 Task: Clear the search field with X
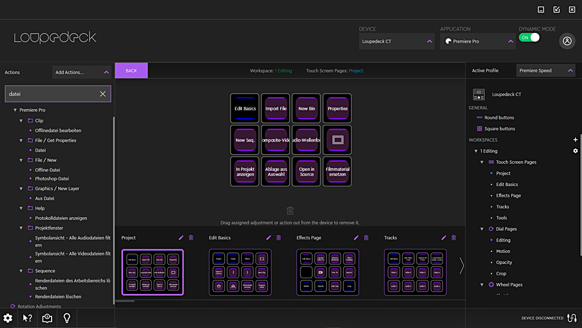point(103,94)
